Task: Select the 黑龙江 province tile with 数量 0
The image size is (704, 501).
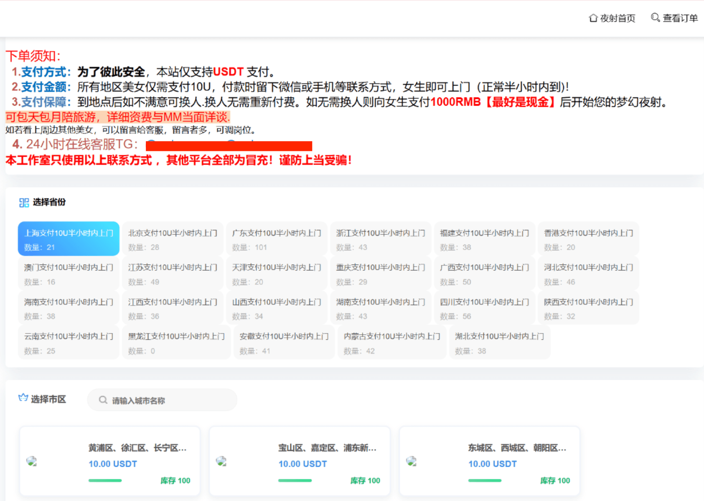Action: click(x=176, y=343)
